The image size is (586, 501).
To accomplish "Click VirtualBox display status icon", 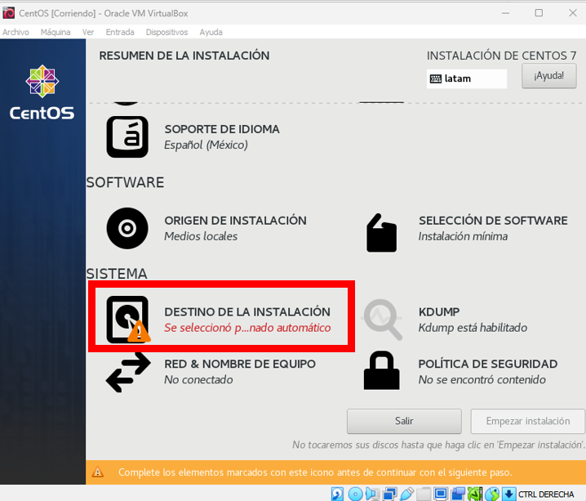I will 441,494.
